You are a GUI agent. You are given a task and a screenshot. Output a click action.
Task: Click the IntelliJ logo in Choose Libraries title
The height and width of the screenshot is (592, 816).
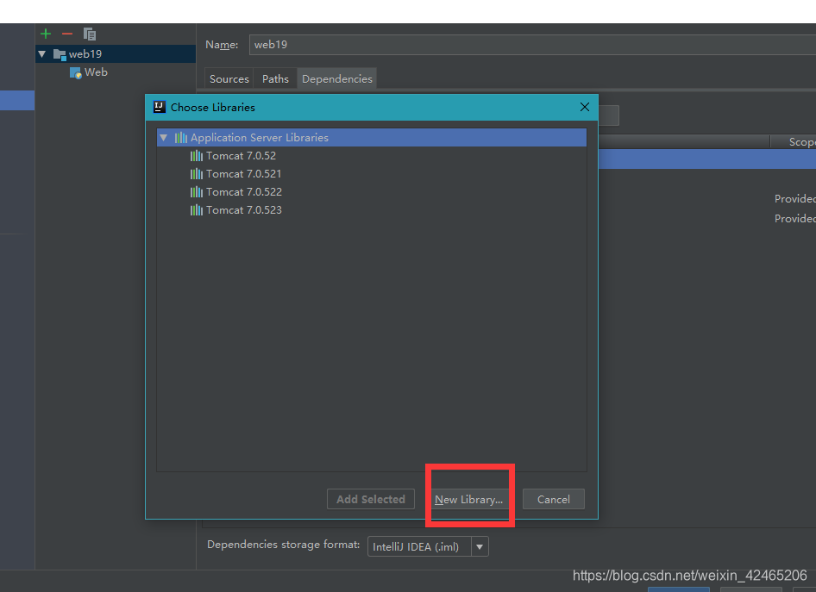point(160,107)
